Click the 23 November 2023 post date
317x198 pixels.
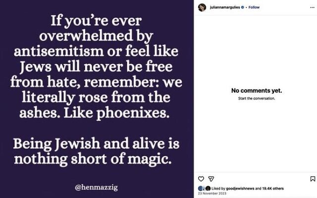pyautogui.click(x=212, y=194)
